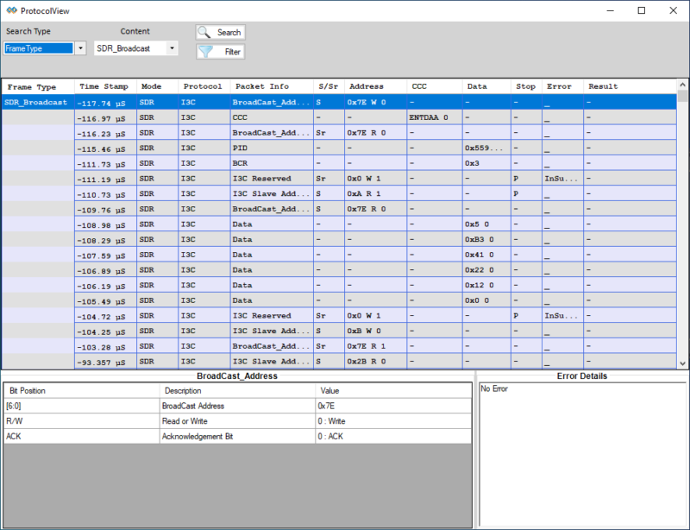Click the ProtocolView icon in the title bar
This screenshot has height=530, width=690.
pyautogui.click(x=10, y=10)
